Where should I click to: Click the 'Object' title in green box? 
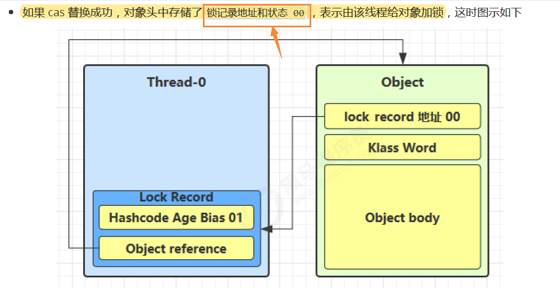(x=402, y=83)
